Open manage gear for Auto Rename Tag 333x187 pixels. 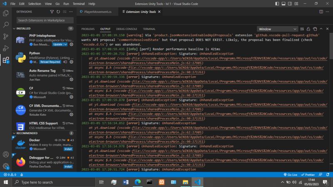71,80
